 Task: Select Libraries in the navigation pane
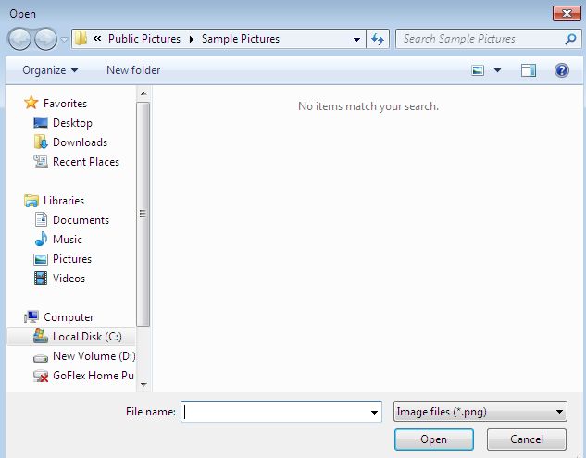[x=64, y=201]
